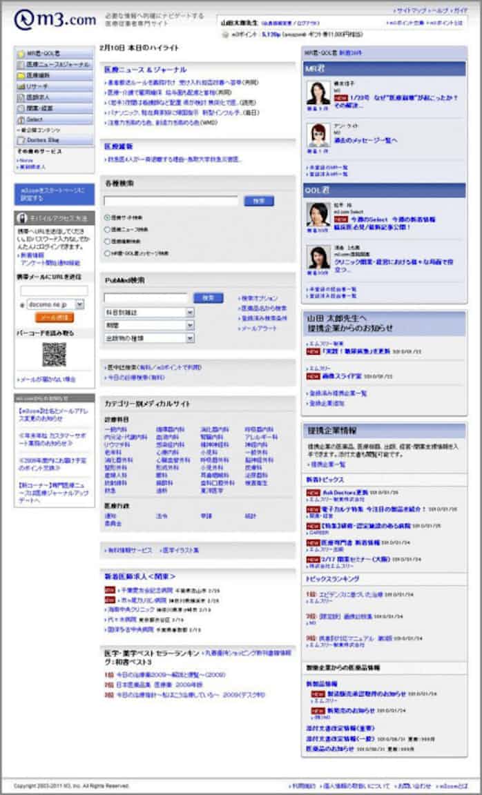Screen dimensions: 482x795
Task: Click the PubMed検索 text input field
Action: (146, 298)
